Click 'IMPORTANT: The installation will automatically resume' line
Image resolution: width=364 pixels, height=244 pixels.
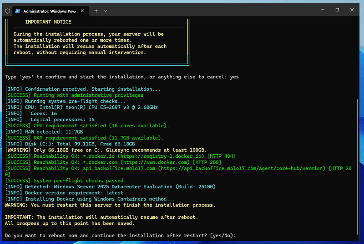[101, 217]
